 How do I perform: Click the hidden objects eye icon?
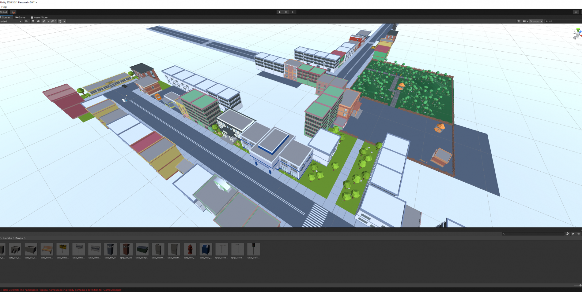pyautogui.click(x=53, y=21)
